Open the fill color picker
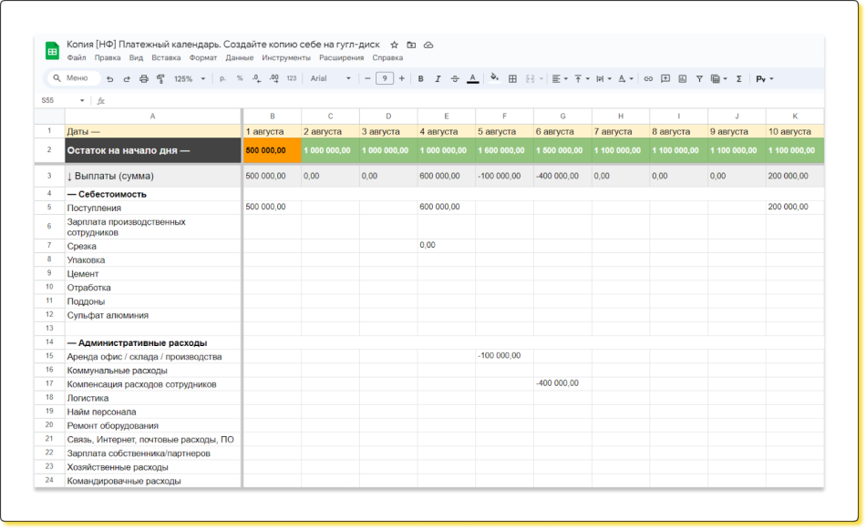Screen dimensions: 866x529 click(x=494, y=79)
